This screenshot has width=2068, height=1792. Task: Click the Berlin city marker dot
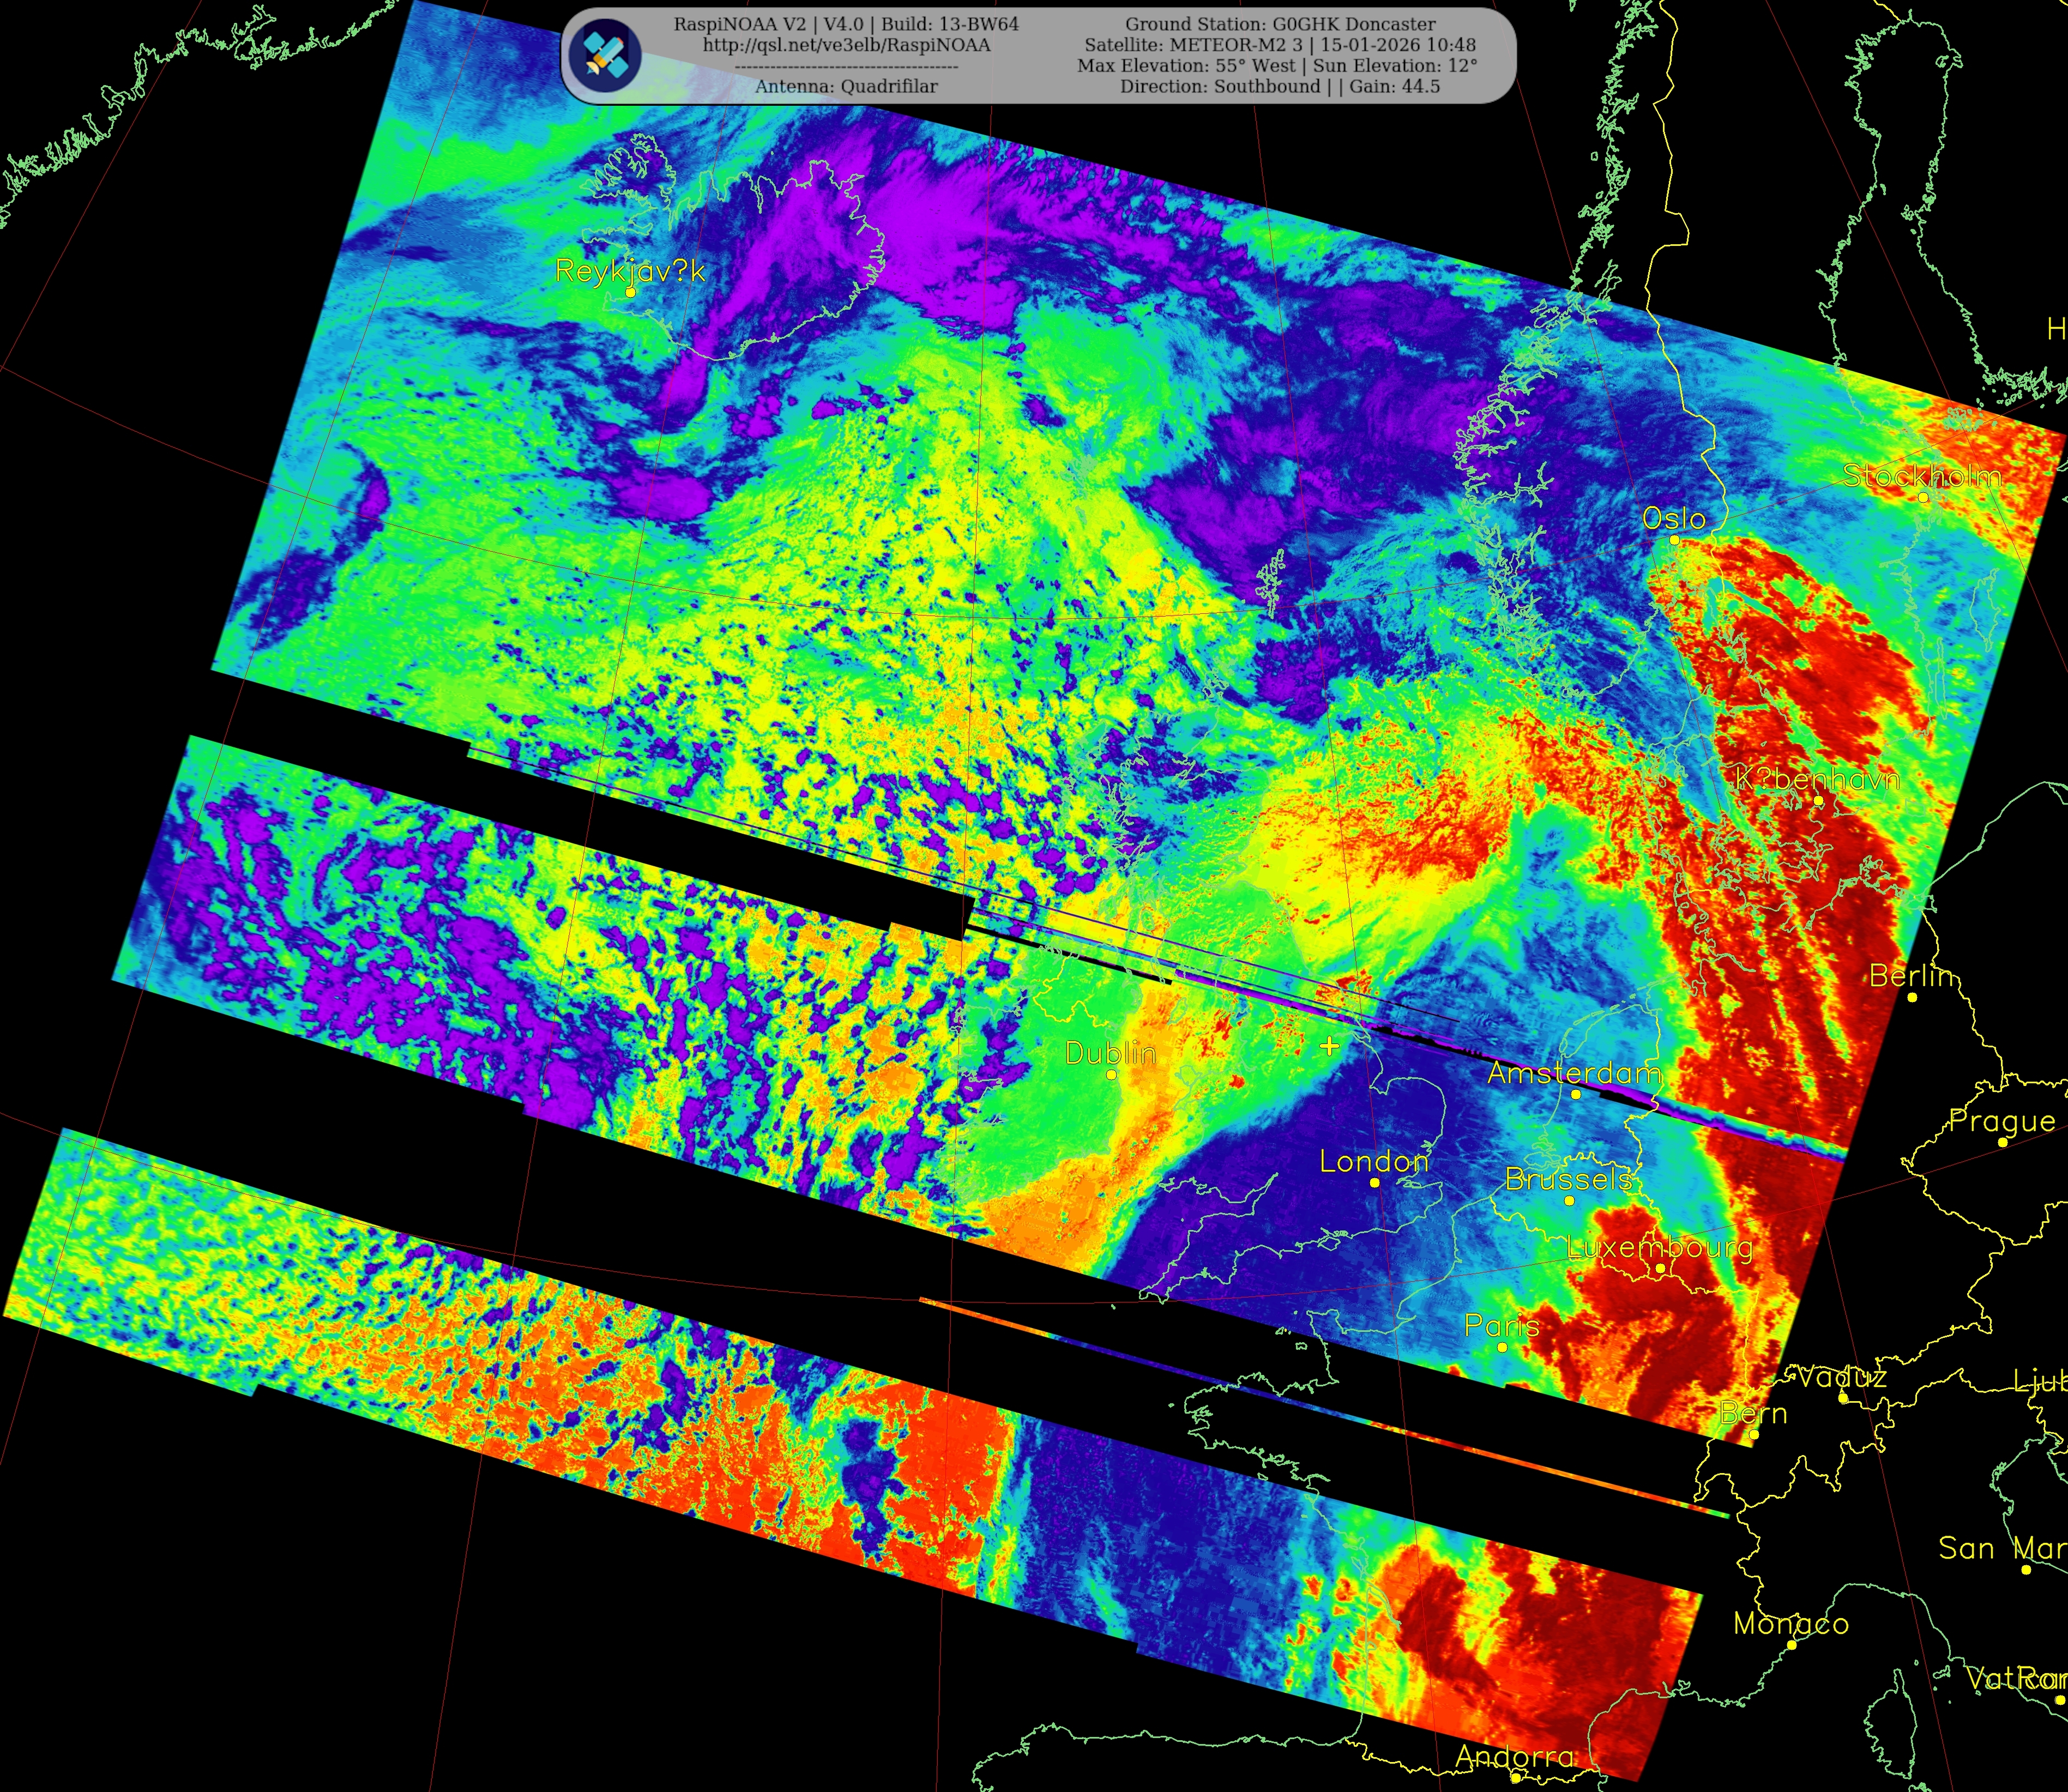coord(1912,997)
